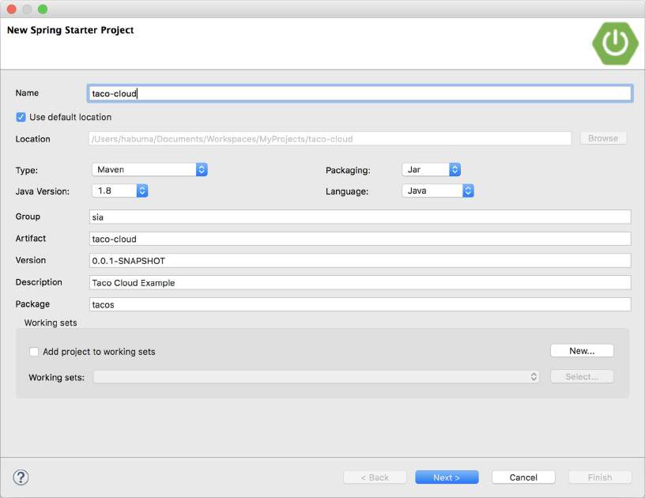Enable Add project to working sets
The height and width of the screenshot is (498, 645).
[34, 352]
